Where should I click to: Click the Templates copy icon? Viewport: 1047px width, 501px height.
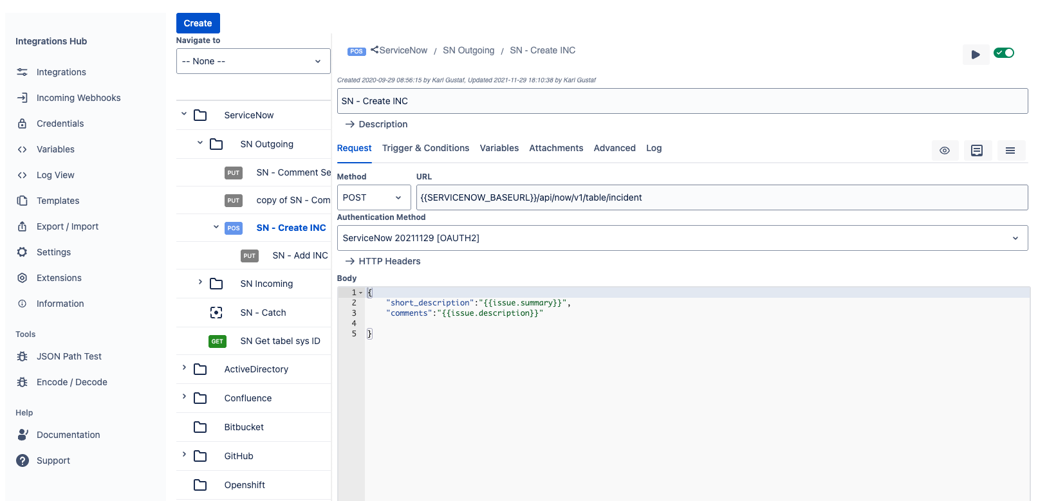pyautogui.click(x=22, y=201)
